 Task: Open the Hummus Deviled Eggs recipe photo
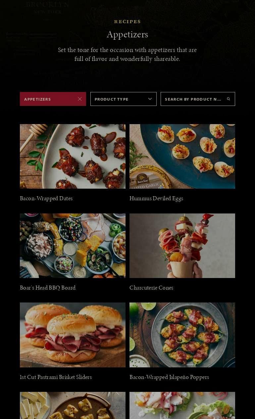click(182, 156)
